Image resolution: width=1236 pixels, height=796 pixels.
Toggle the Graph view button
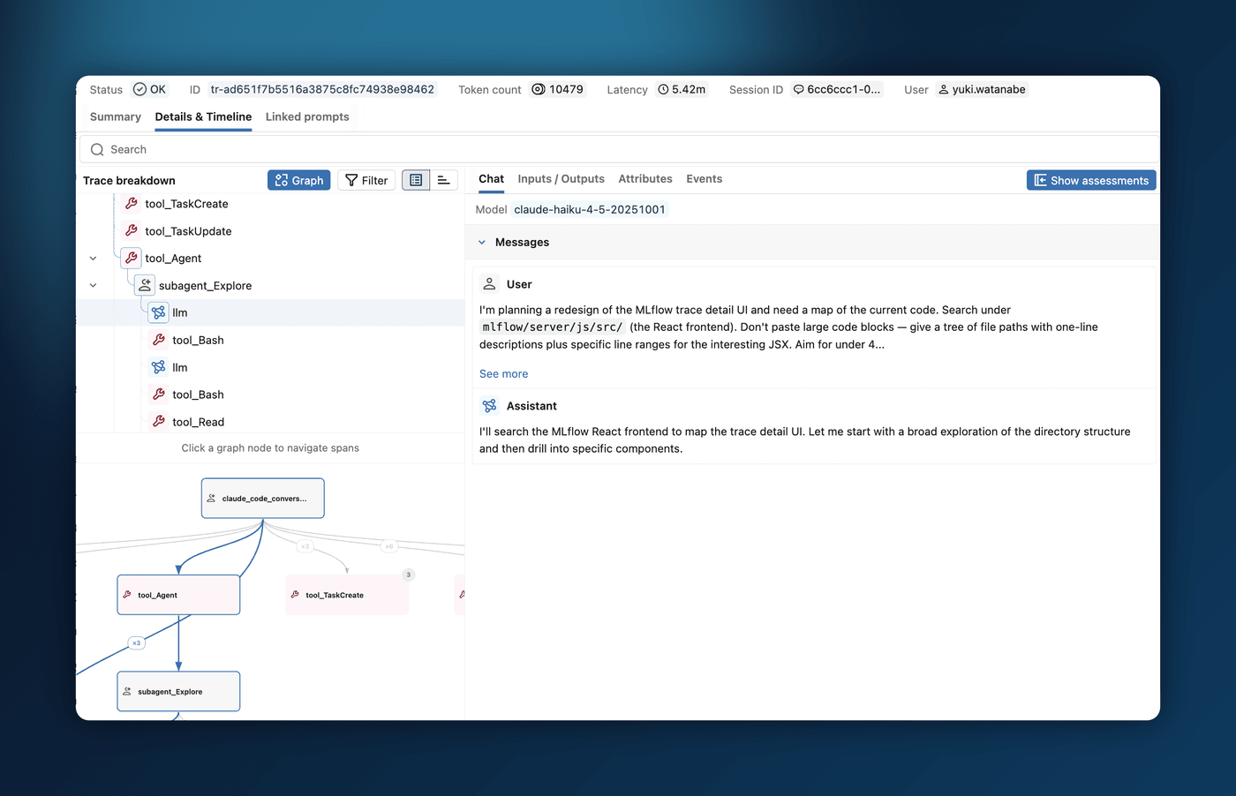click(299, 180)
